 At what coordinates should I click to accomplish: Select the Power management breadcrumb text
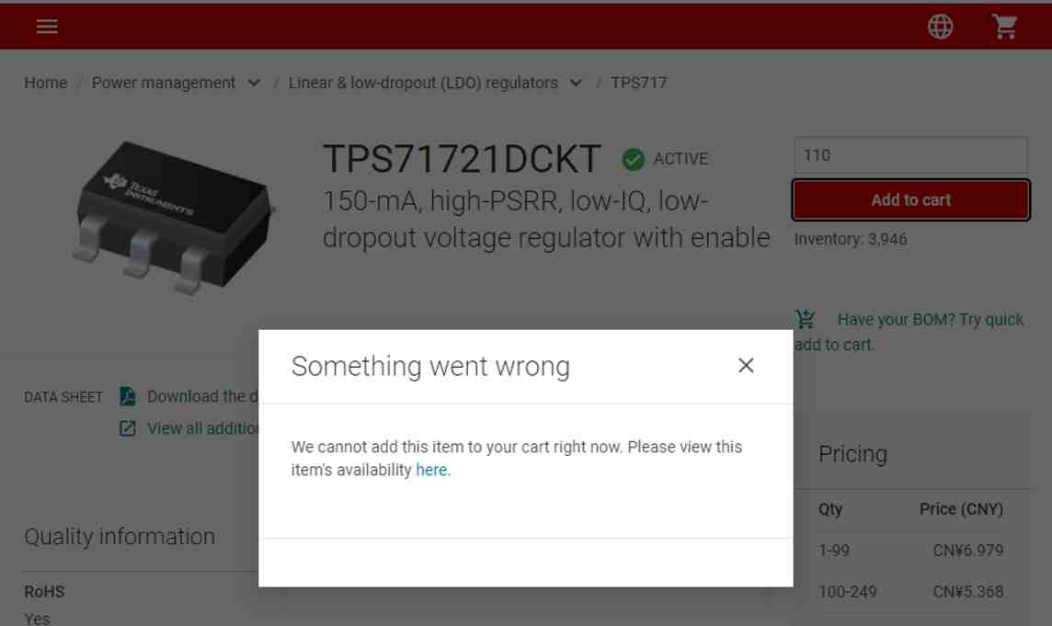(x=163, y=83)
